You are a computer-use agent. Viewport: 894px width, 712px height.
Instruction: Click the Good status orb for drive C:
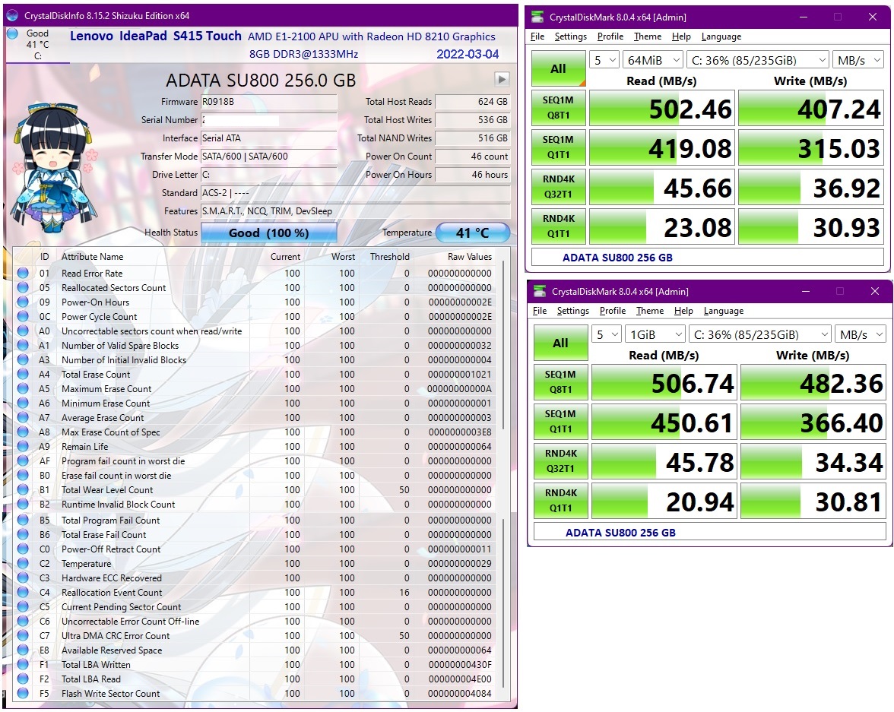point(12,33)
